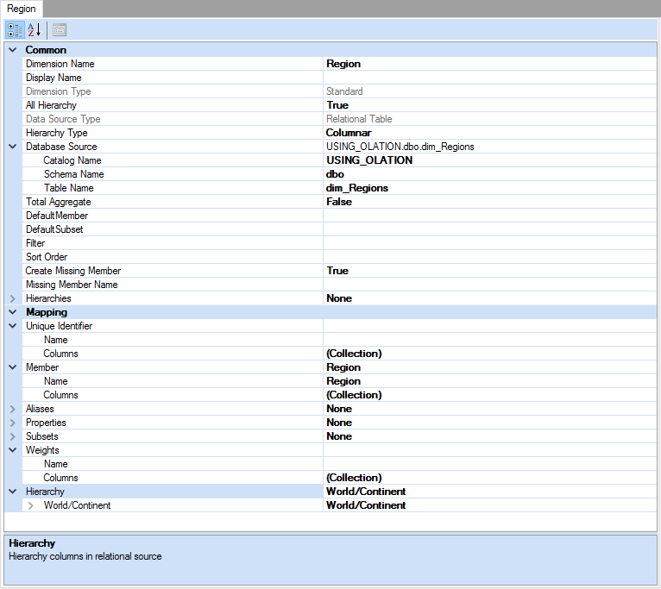Collapse the Mapping category
This screenshot has height=589, width=661.
pyautogui.click(x=13, y=312)
